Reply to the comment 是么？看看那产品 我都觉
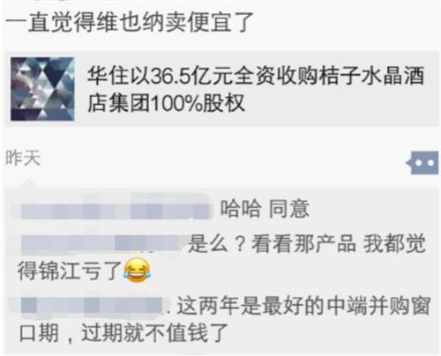The width and height of the screenshot is (441, 356). (307, 244)
